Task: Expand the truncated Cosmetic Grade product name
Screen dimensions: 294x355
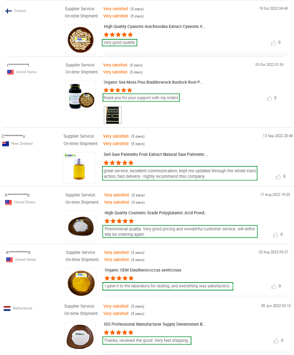Action: 155,213
